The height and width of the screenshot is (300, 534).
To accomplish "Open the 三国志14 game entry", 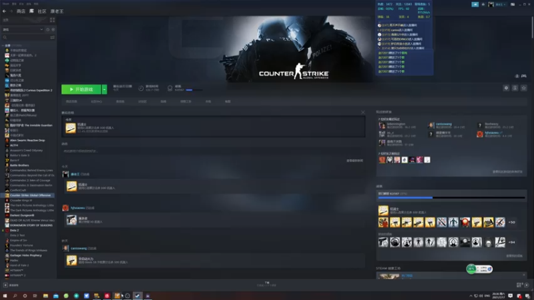I will (15, 101).
